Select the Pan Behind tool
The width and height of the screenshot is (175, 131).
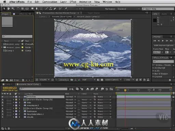coord(27,9)
